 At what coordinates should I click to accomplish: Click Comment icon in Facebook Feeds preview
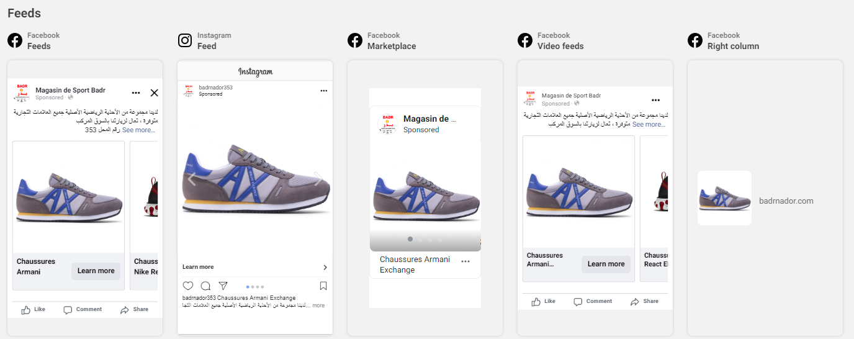(x=68, y=310)
